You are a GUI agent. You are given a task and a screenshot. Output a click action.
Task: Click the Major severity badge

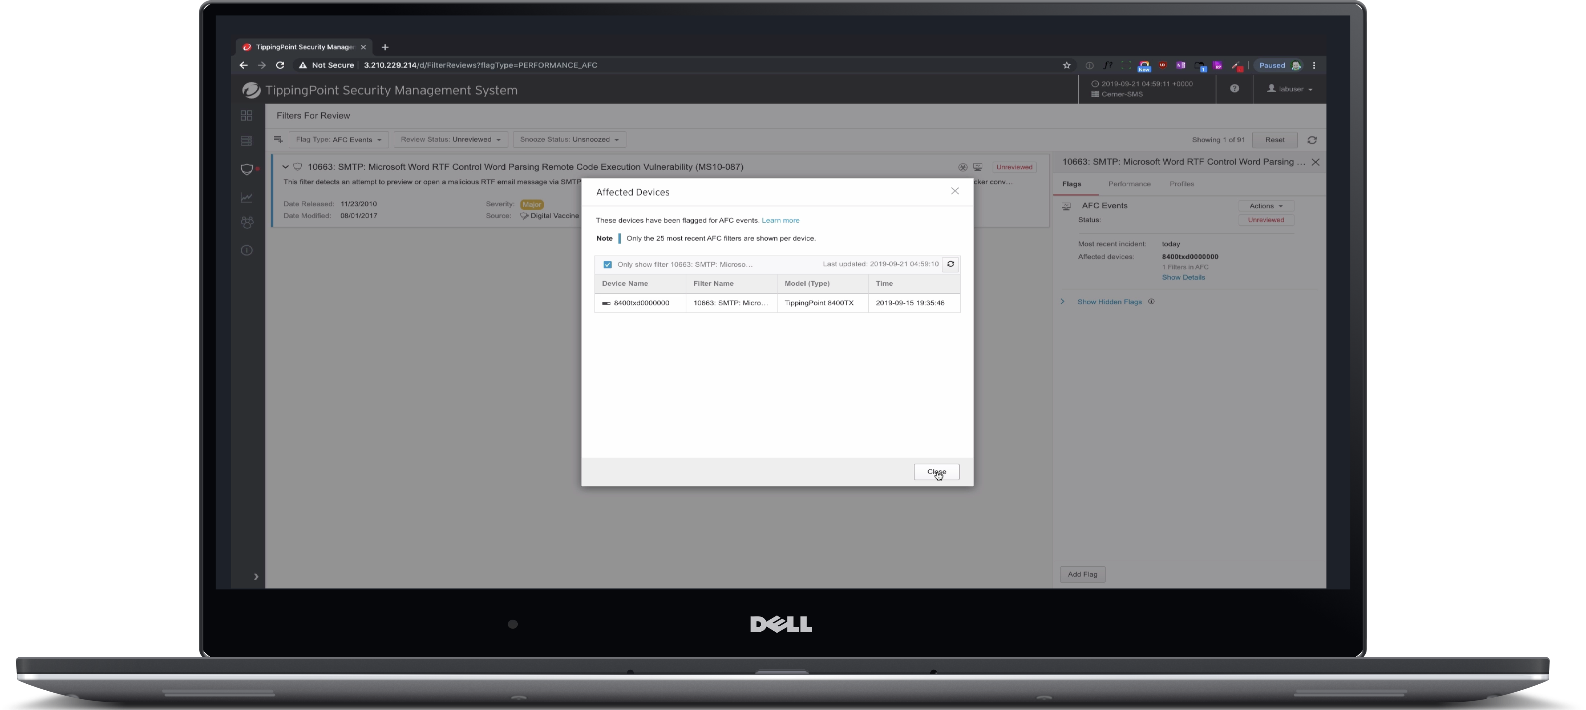pyautogui.click(x=531, y=204)
